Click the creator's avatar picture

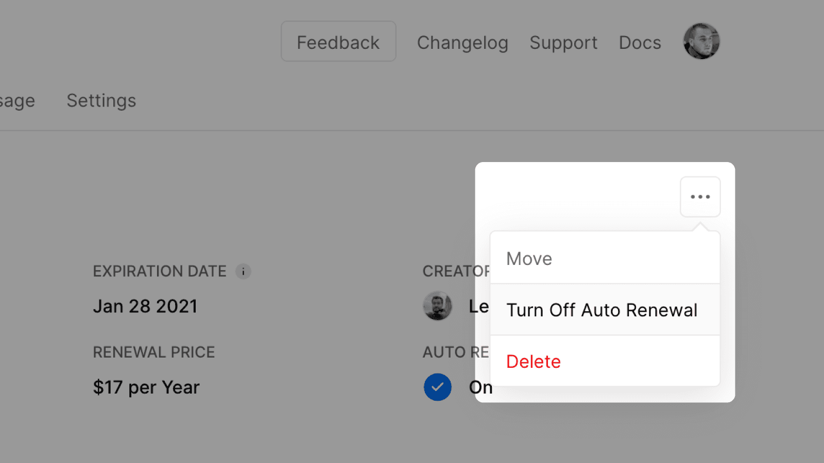[437, 306]
